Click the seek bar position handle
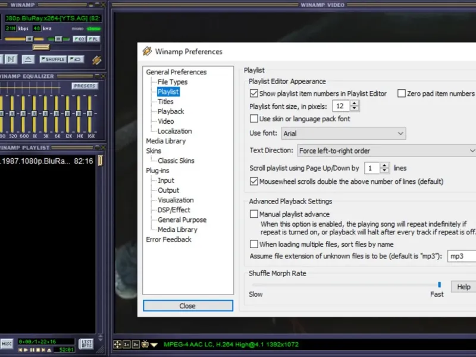The width and height of the screenshot is (476, 357). pyautogui.click(x=41, y=48)
